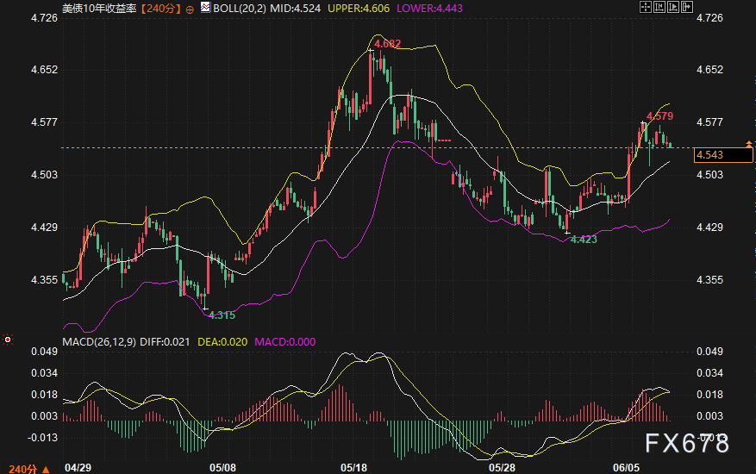Click the MACD(26,12,9) indicator label
This screenshot has width=756, height=474.
click(99, 342)
